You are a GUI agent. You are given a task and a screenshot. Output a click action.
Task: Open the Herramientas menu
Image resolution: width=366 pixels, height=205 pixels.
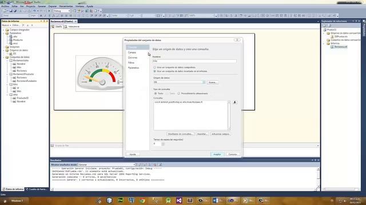pyautogui.click(x=66, y=6)
